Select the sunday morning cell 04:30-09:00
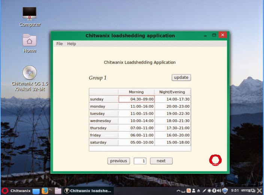 [x=137, y=99]
